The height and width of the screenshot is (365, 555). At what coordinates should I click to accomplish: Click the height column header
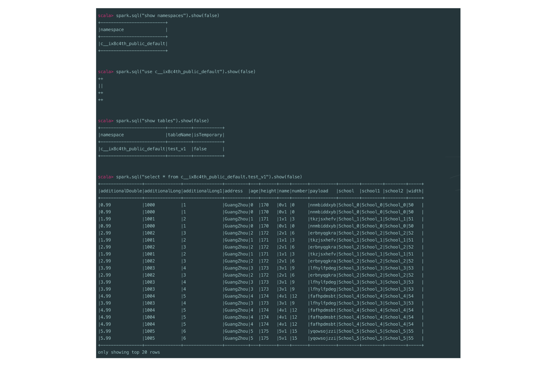(x=268, y=191)
